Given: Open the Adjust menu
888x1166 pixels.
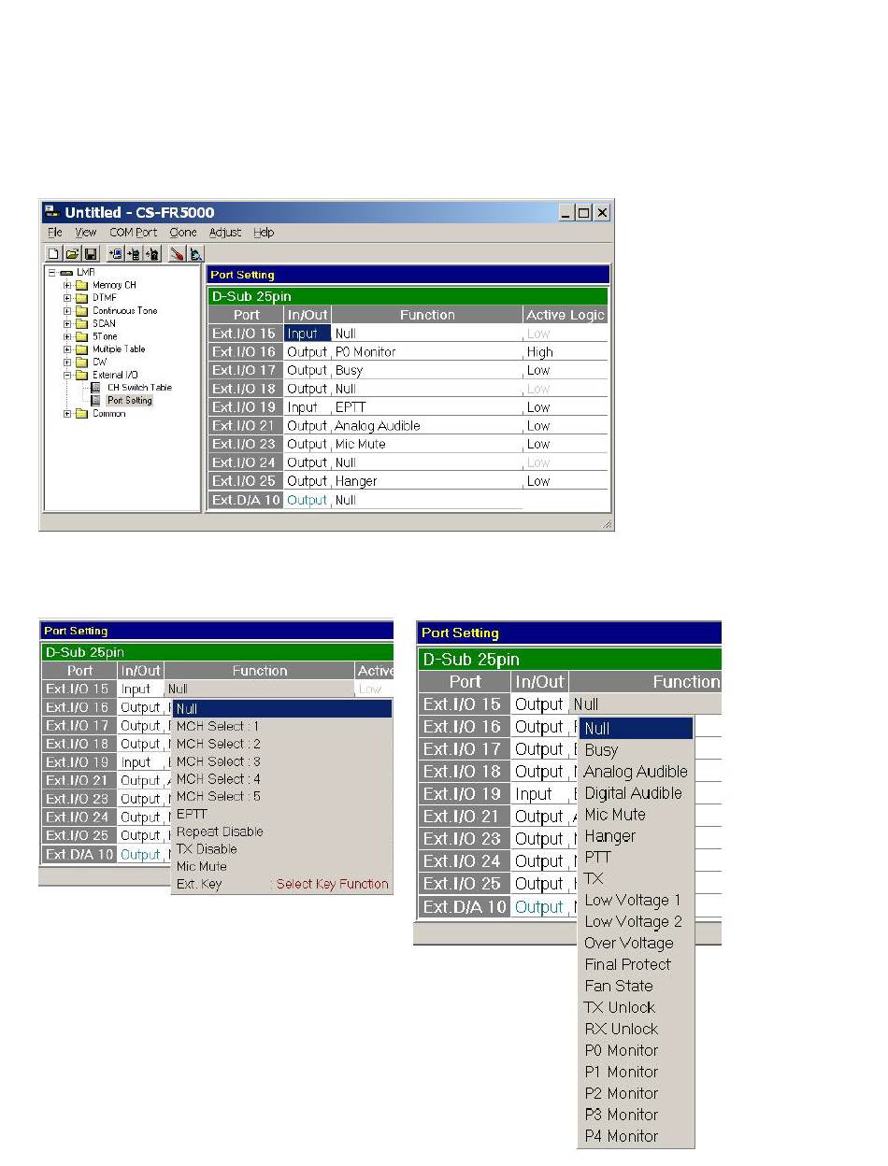Looking at the screenshot, I should (225, 233).
